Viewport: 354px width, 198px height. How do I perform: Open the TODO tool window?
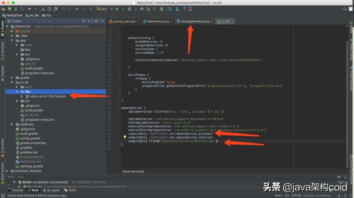(70, 190)
